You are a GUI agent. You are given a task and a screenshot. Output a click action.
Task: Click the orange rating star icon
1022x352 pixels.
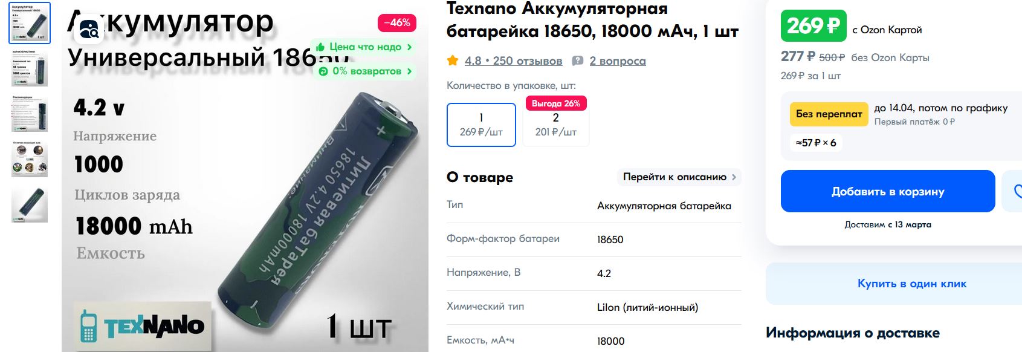point(452,60)
